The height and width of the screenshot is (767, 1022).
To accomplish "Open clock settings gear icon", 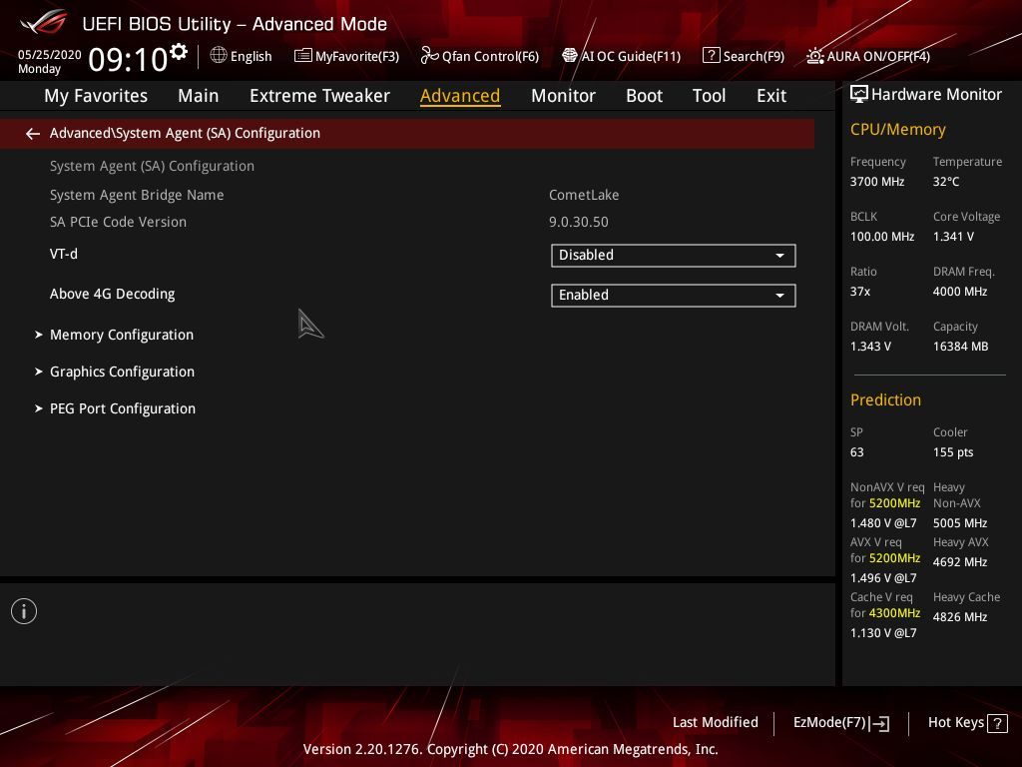I will [x=179, y=52].
